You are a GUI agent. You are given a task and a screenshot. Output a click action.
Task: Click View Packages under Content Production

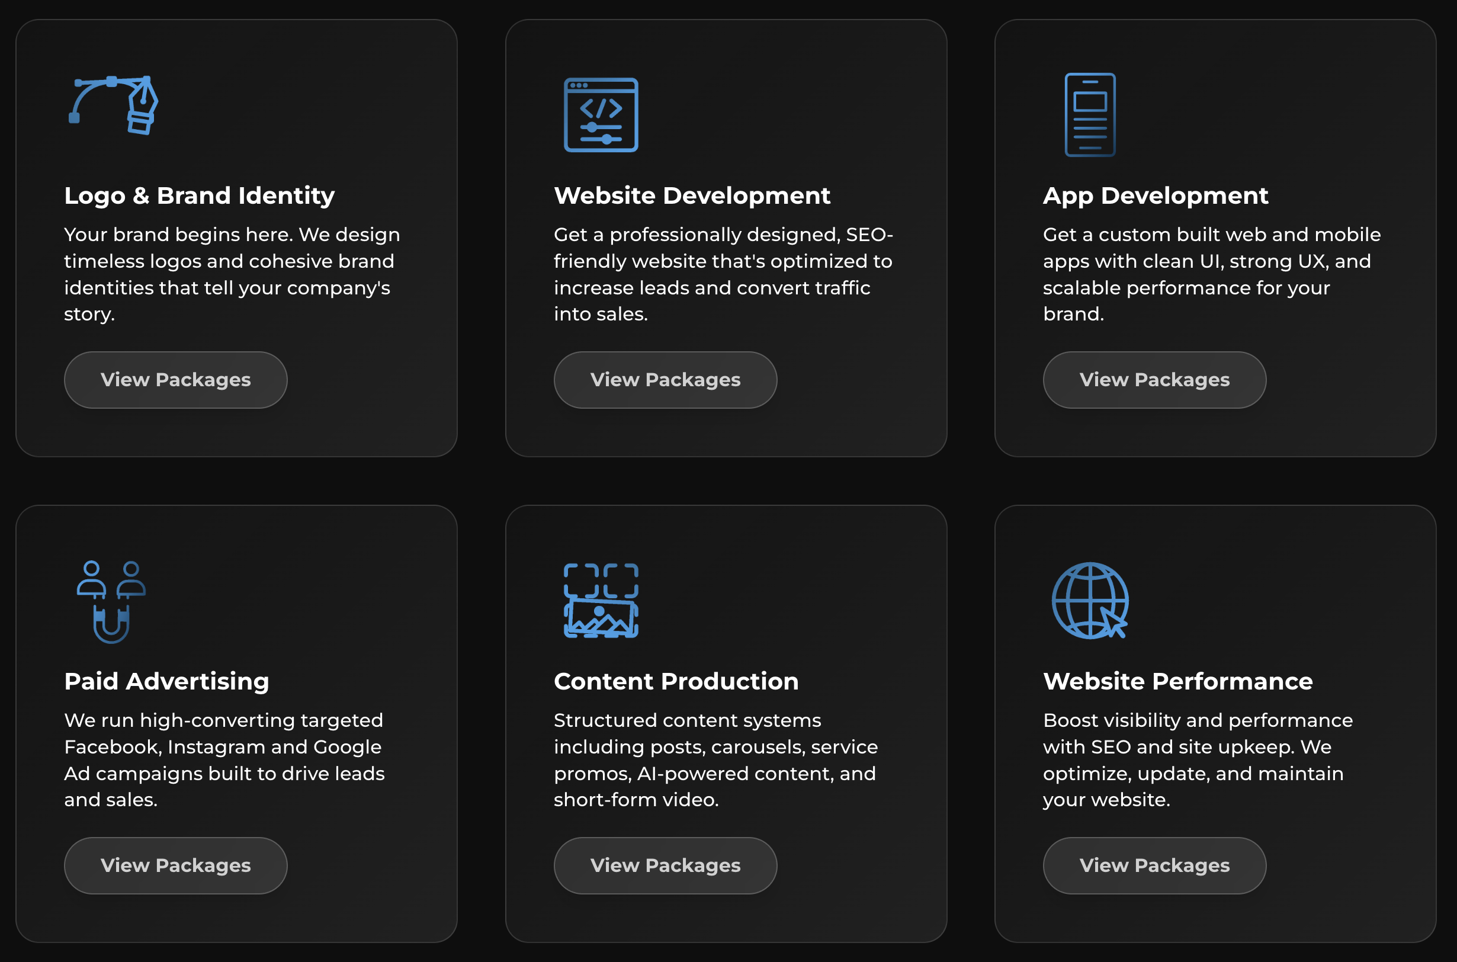(x=665, y=865)
